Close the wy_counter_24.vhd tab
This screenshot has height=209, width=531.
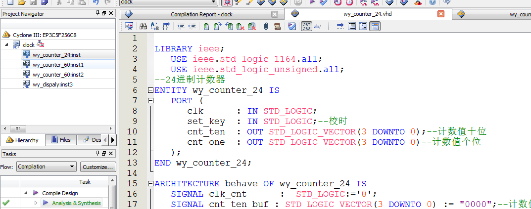(x=440, y=14)
